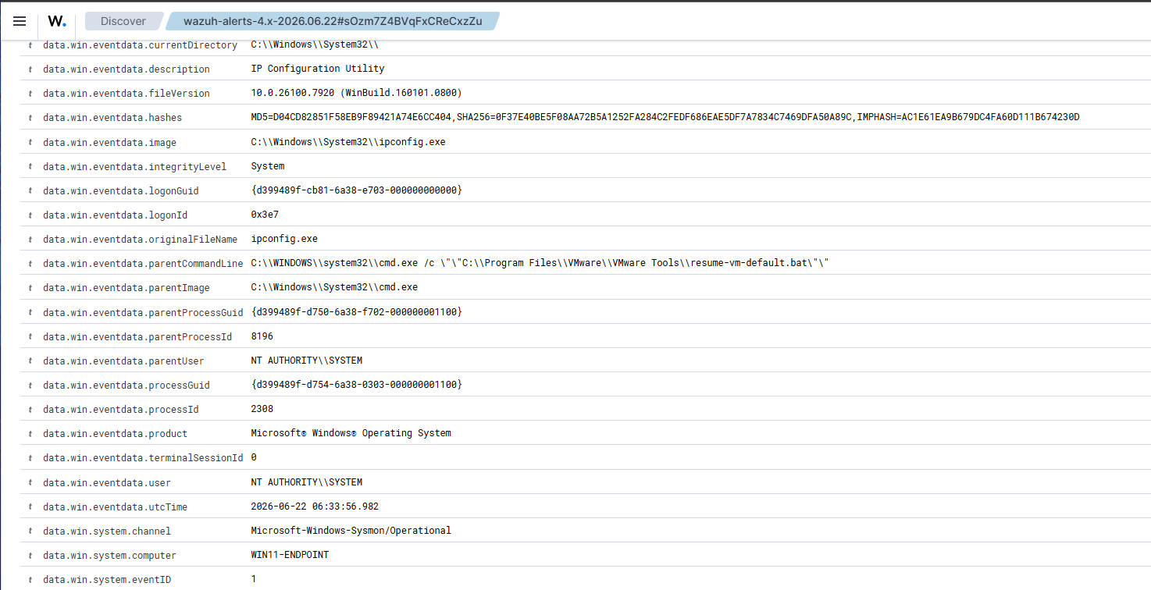Viewport: 1151px width, 590px height.
Task: Select the wazuh-alerts document breadcrumb
Action: [x=333, y=21]
